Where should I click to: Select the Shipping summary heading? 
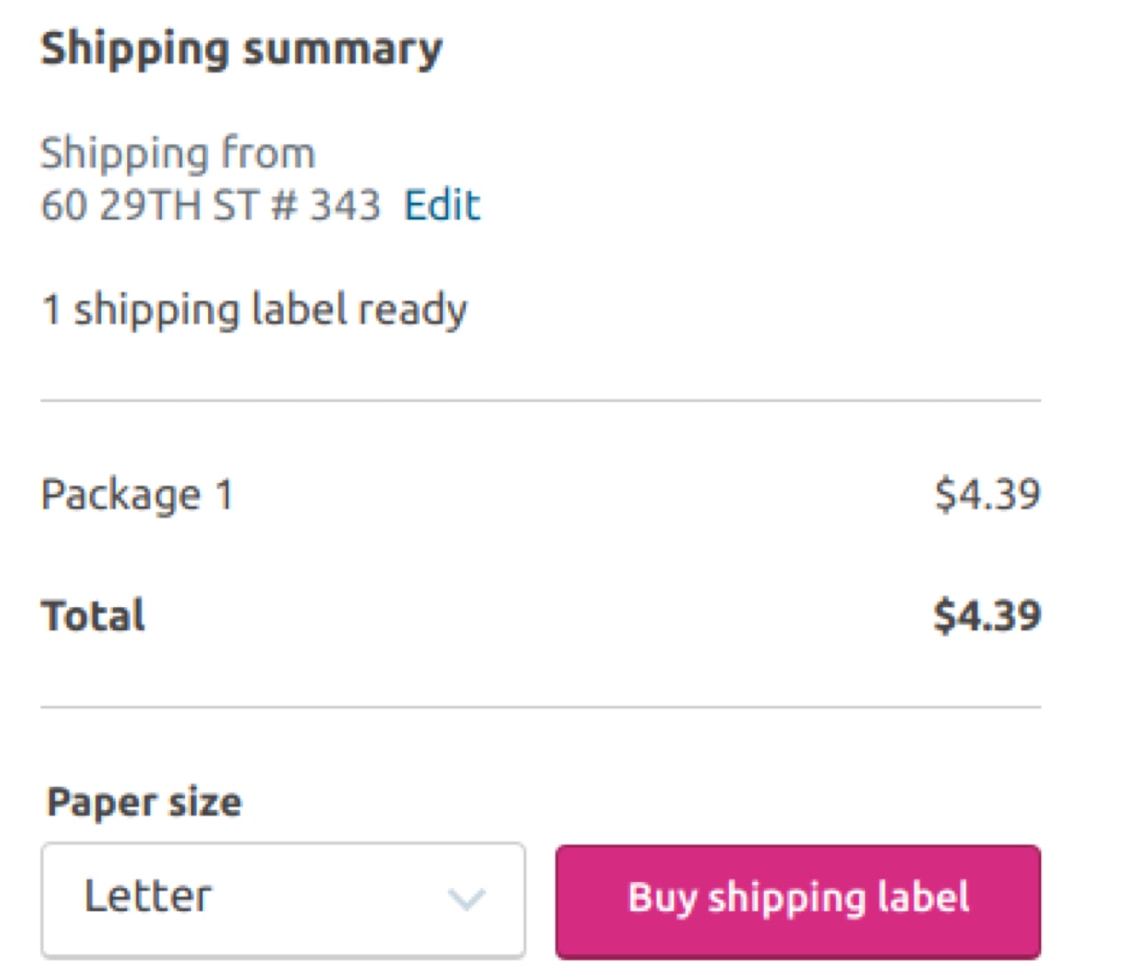tap(241, 49)
